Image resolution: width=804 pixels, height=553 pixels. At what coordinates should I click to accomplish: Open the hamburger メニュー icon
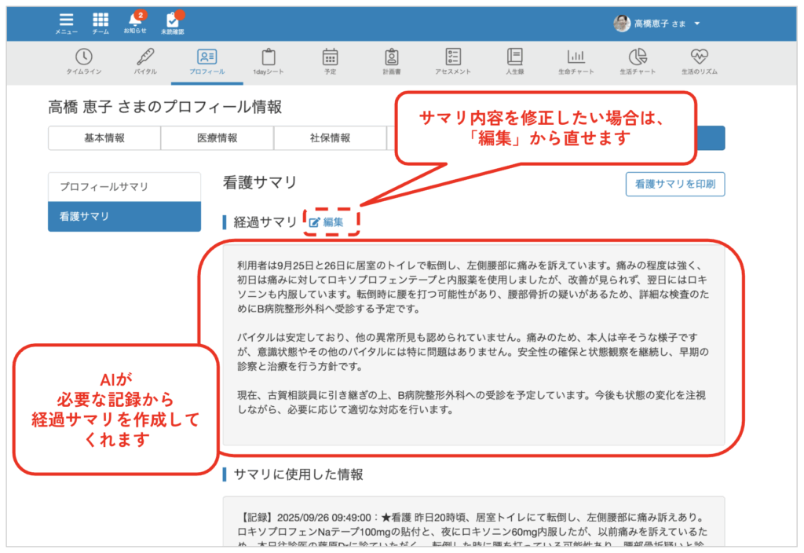pyautogui.click(x=66, y=22)
